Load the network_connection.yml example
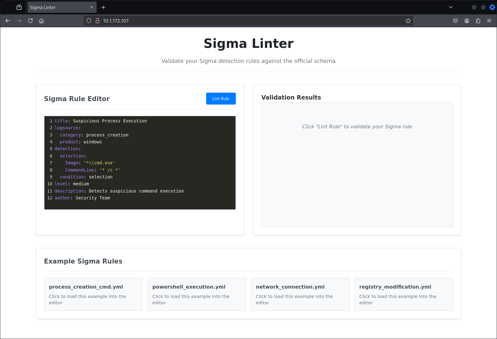 point(300,294)
